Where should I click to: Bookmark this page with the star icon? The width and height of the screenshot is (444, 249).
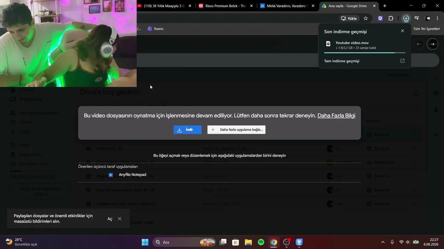pos(366,18)
